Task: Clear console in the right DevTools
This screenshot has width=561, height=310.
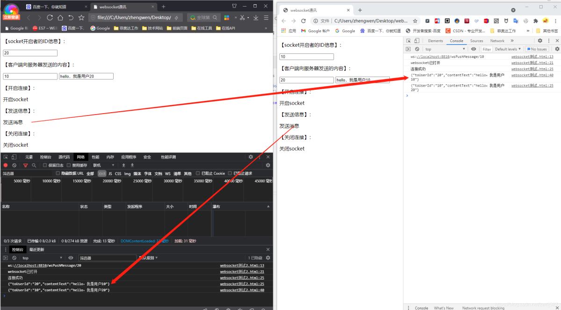Action: click(417, 49)
